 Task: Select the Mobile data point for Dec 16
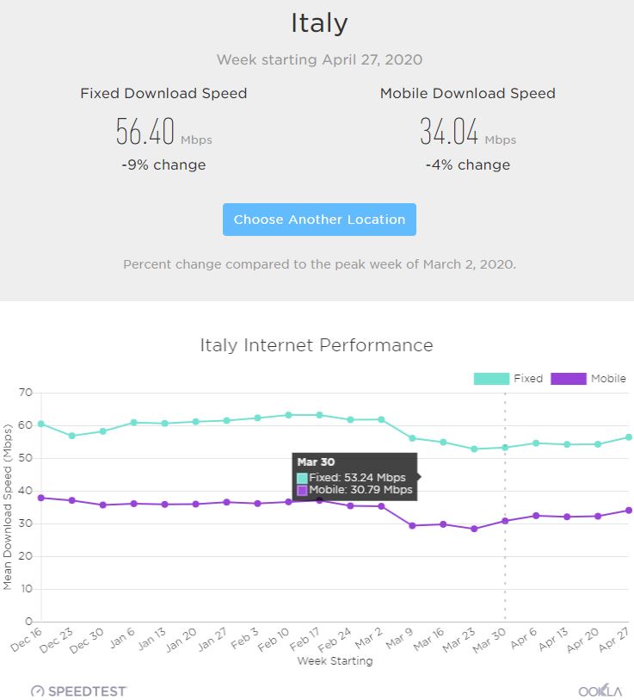40,498
